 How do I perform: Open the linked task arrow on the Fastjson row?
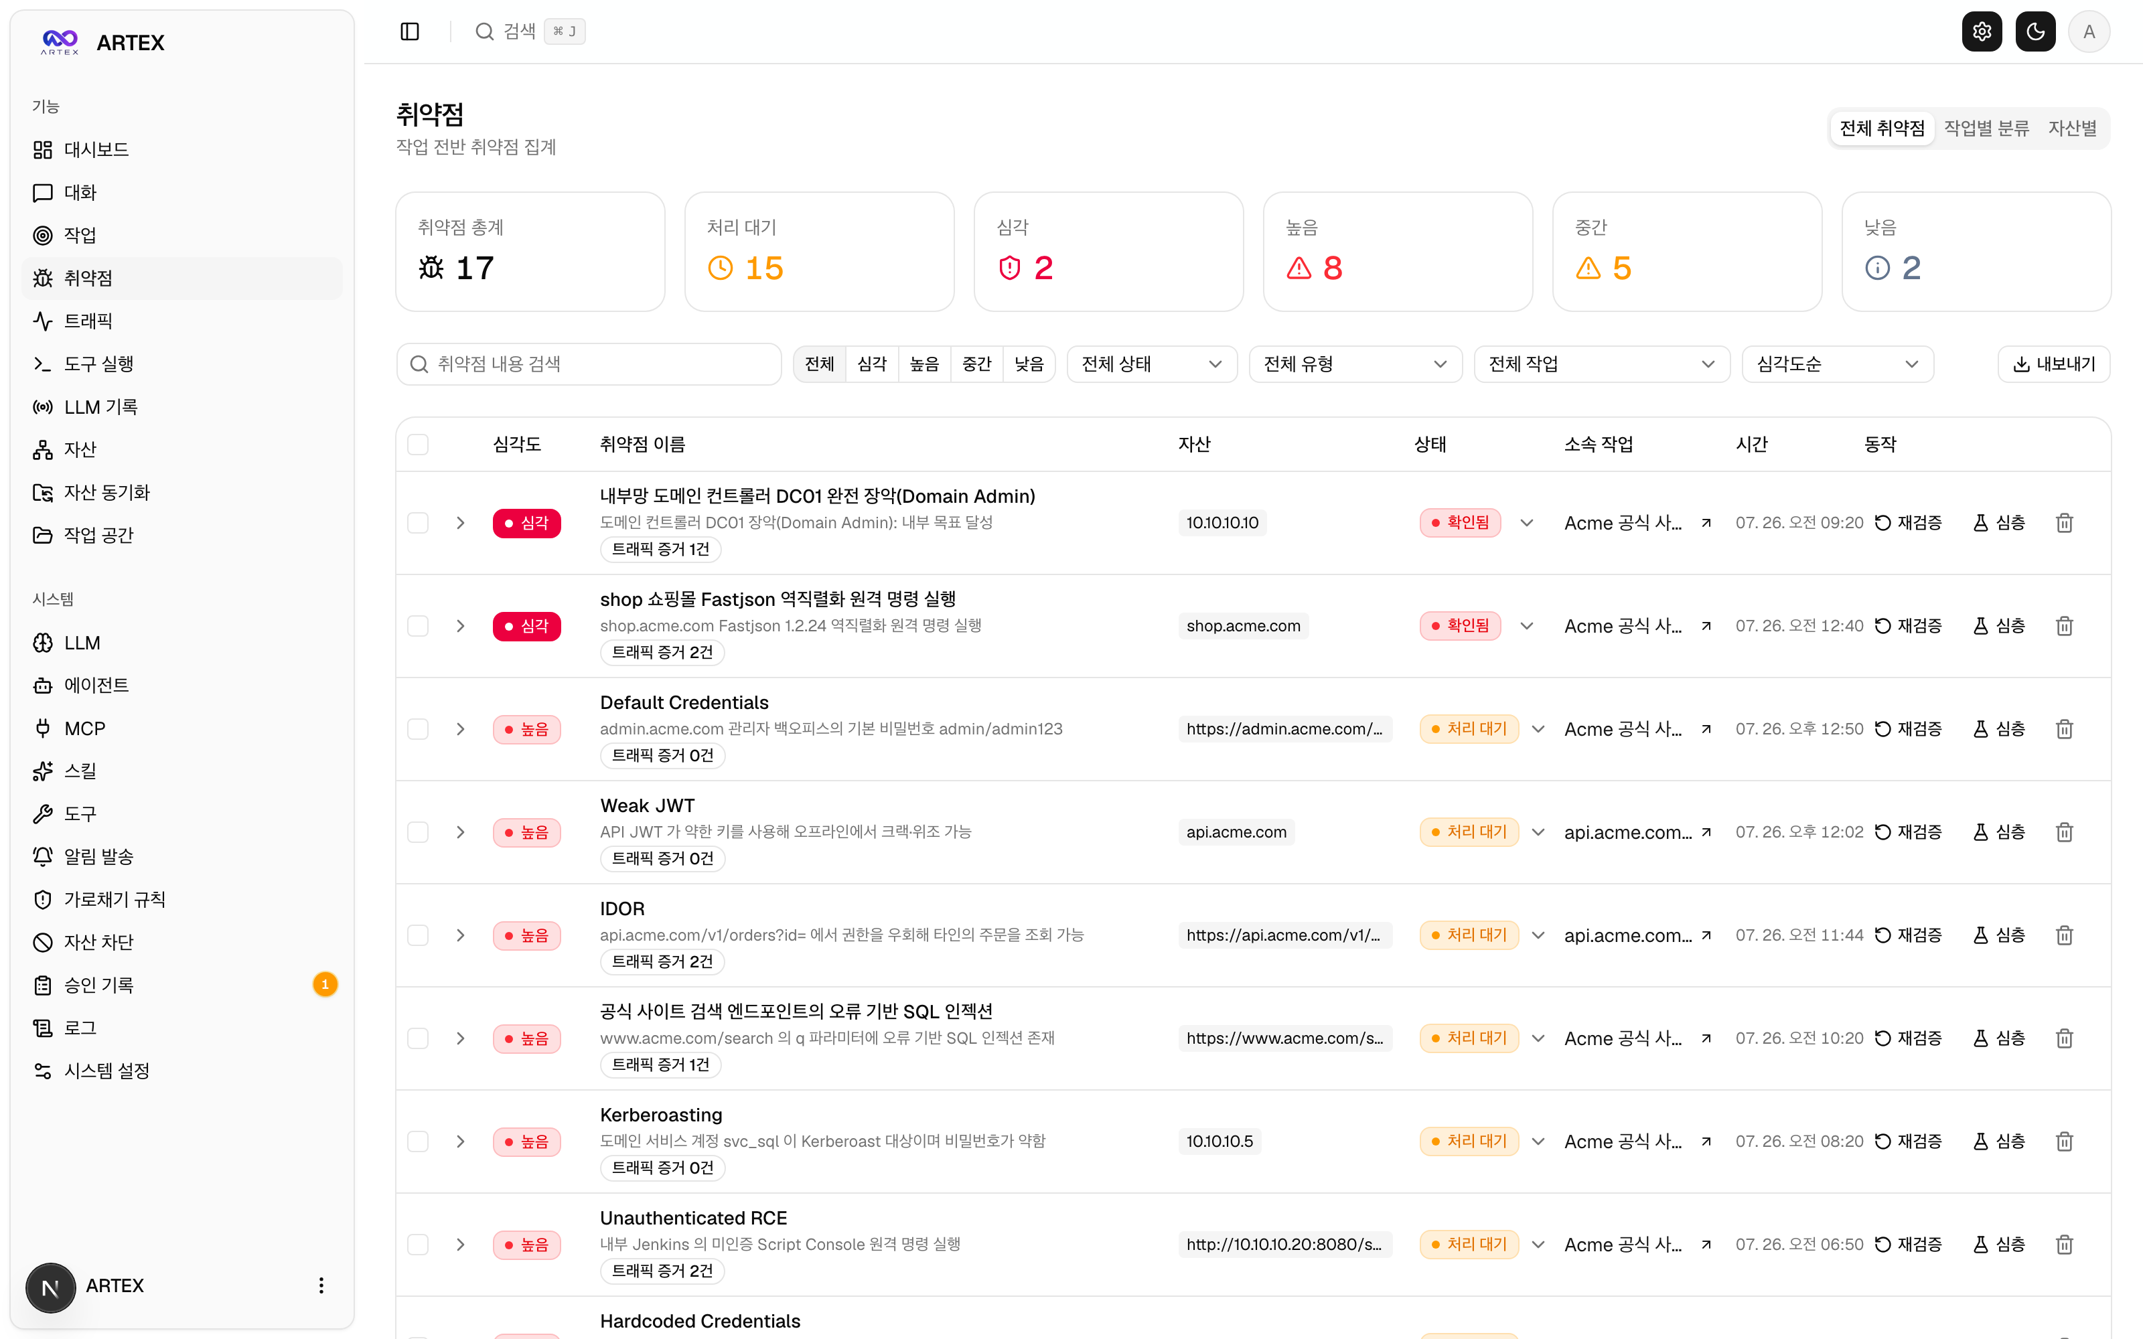click(1706, 626)
